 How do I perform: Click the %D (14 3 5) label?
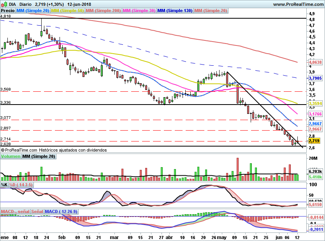click(x=21, y=185)
